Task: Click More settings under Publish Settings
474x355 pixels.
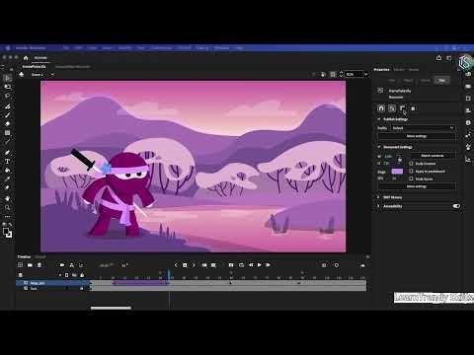Action: pyautogui.click(x=417, y=136)
